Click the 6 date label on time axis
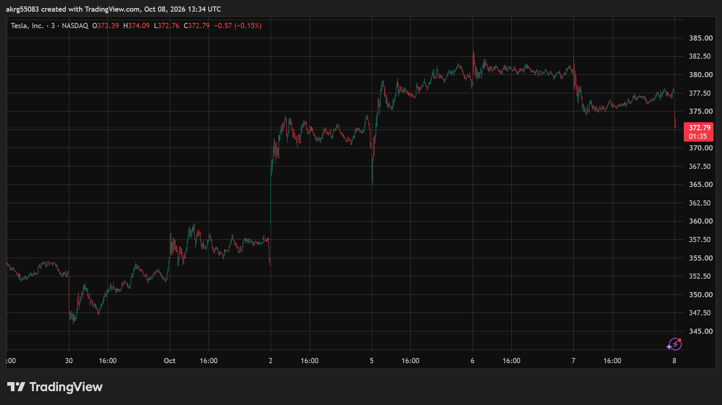This screenshot has height=405, width=722. (x=472, y=361)
